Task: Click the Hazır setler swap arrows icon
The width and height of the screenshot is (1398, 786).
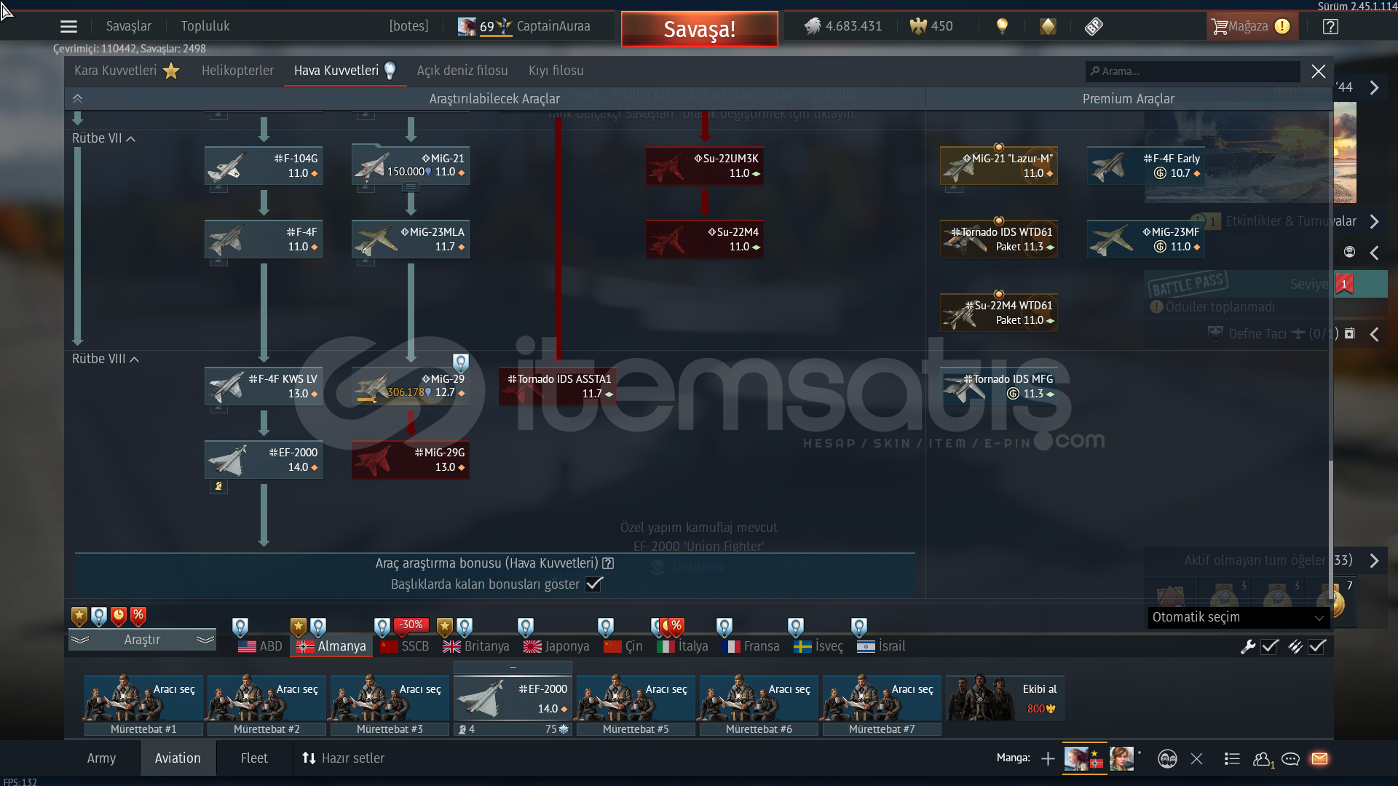Action: (x=309, y=758)
